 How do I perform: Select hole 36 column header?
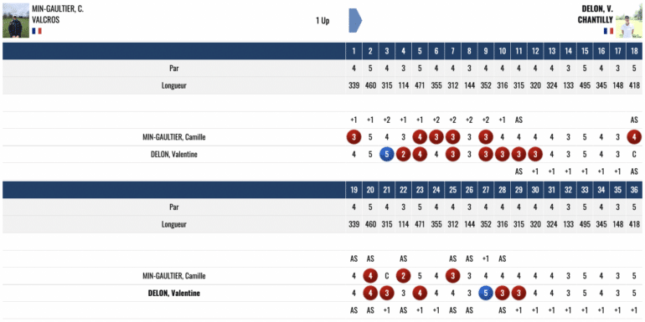634,190
